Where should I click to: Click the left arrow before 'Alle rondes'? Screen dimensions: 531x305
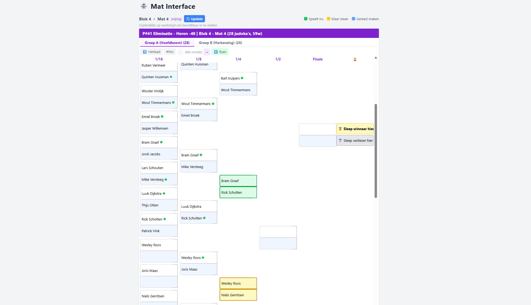click(x=180, y=52)
